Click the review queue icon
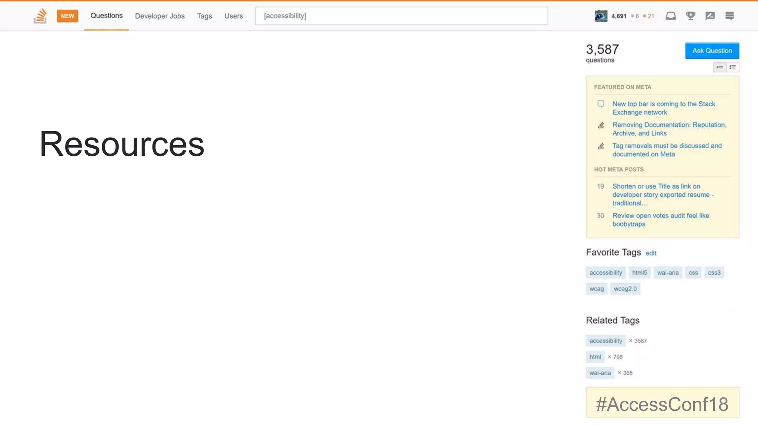Viewport: 758px width, 426px height. 710,16
